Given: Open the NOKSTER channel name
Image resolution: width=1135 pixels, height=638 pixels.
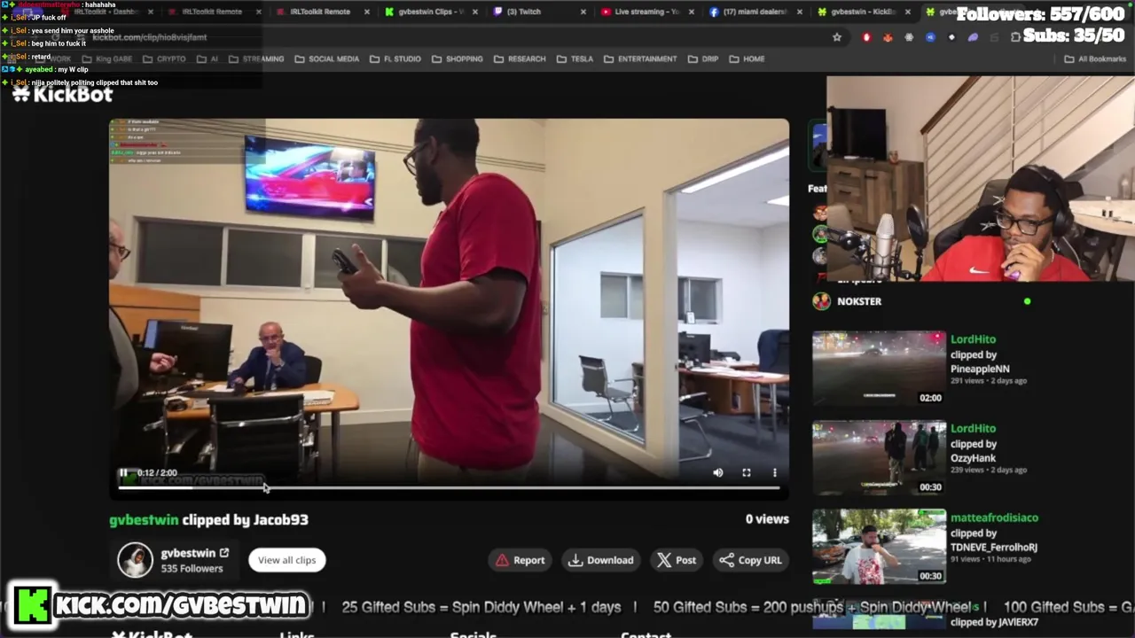Looking at the screenshot, I should point(859,301).
